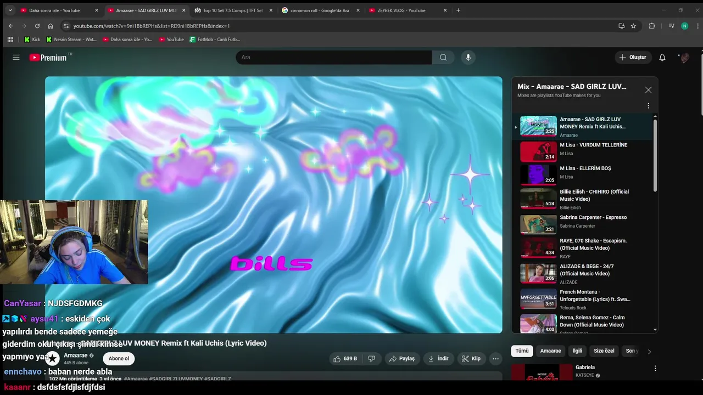Viewport: 703px width, 395px height.
Task: Select the Tümü filter chip
Action: coord(522,351)
